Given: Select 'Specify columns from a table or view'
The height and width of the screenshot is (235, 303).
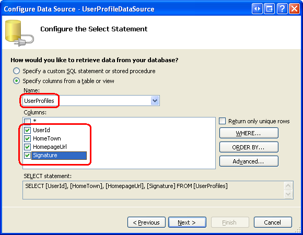Looking at the screenshot, I should point(16,81).
